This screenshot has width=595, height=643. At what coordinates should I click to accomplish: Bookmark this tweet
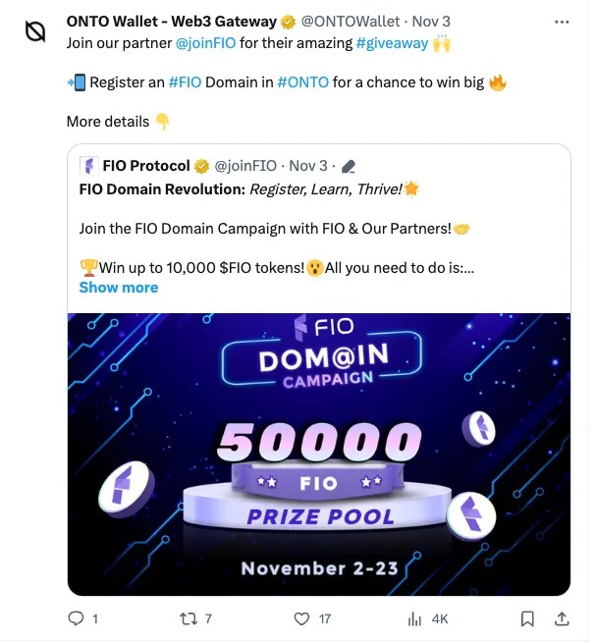pyautogui.click(x=527, y=618)
